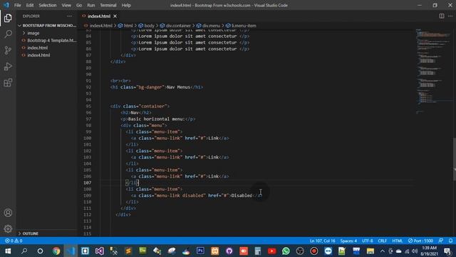Open Help menu
This screenshot has height=257, width=456.
click(x=126, y=5)
